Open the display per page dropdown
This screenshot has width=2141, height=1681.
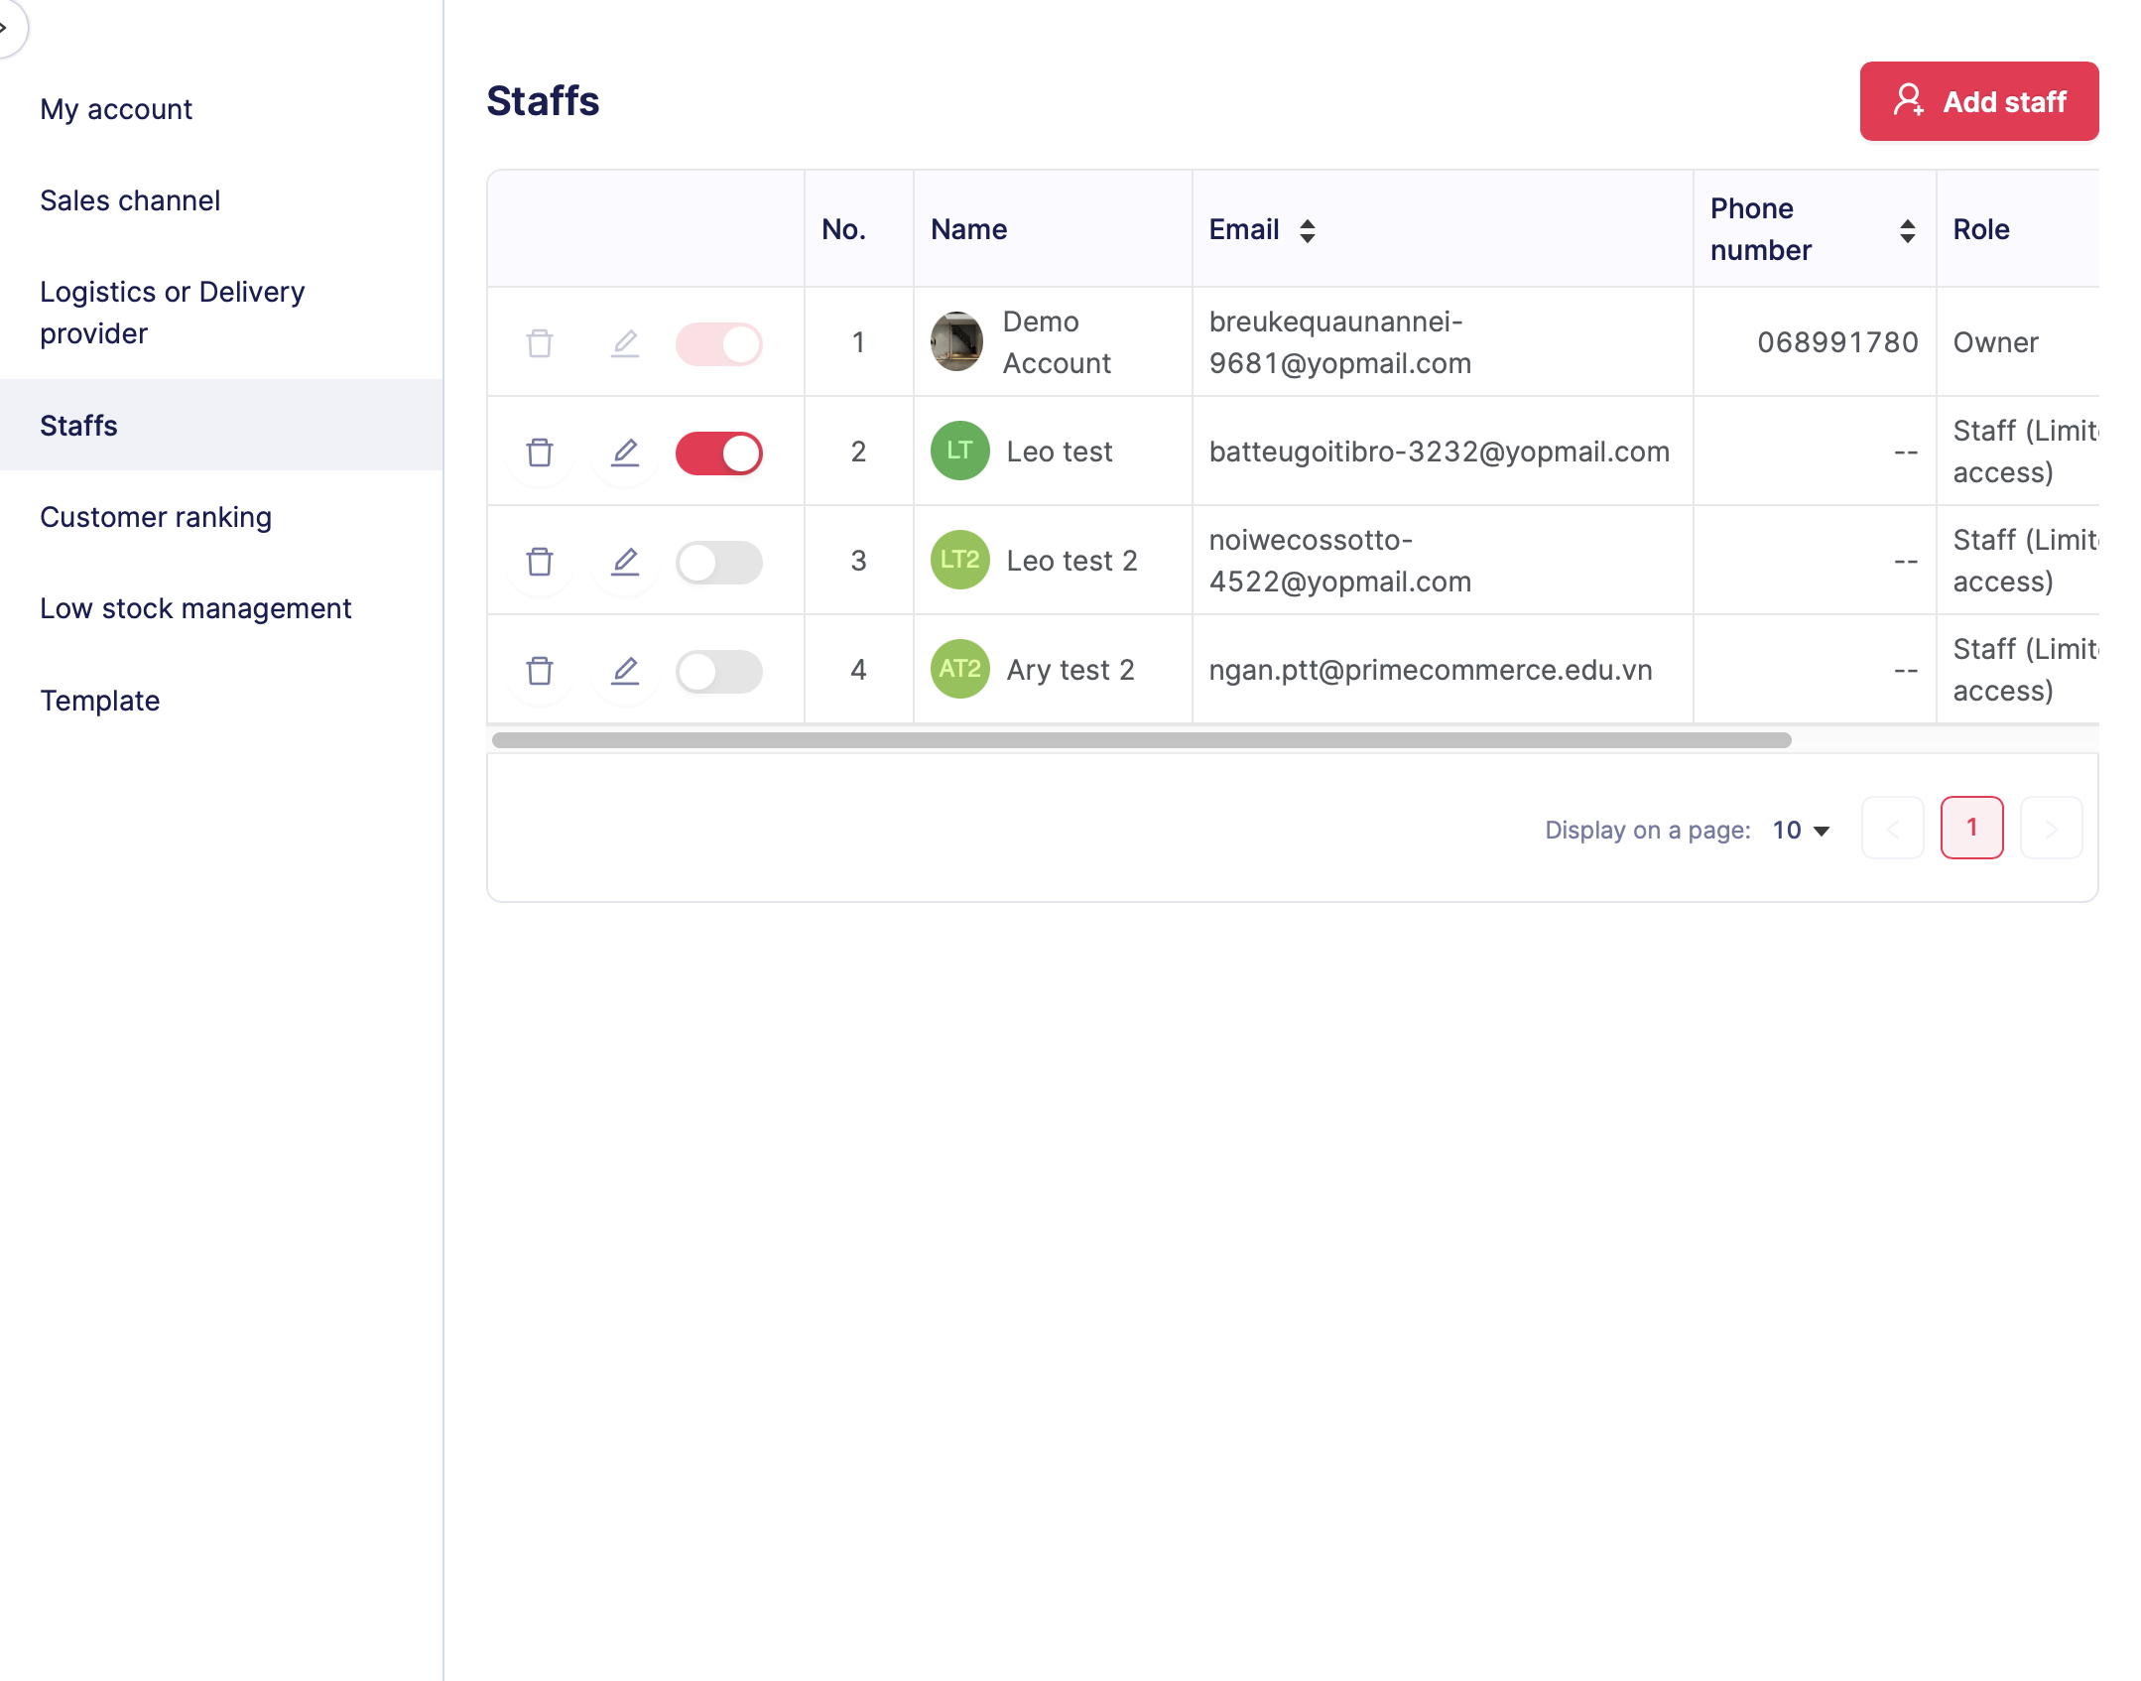tap(1801, 830)
